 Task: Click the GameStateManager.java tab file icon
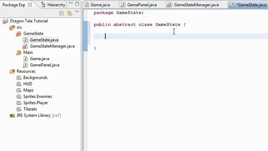coord(169,5)
